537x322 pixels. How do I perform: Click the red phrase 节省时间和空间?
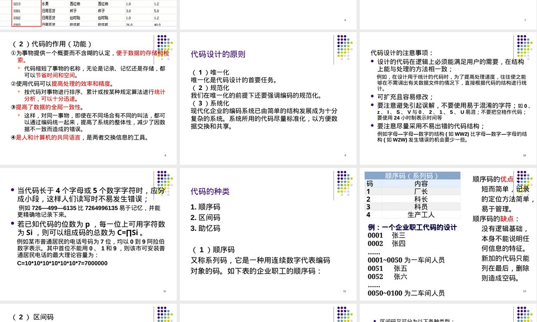click(56, 75)
